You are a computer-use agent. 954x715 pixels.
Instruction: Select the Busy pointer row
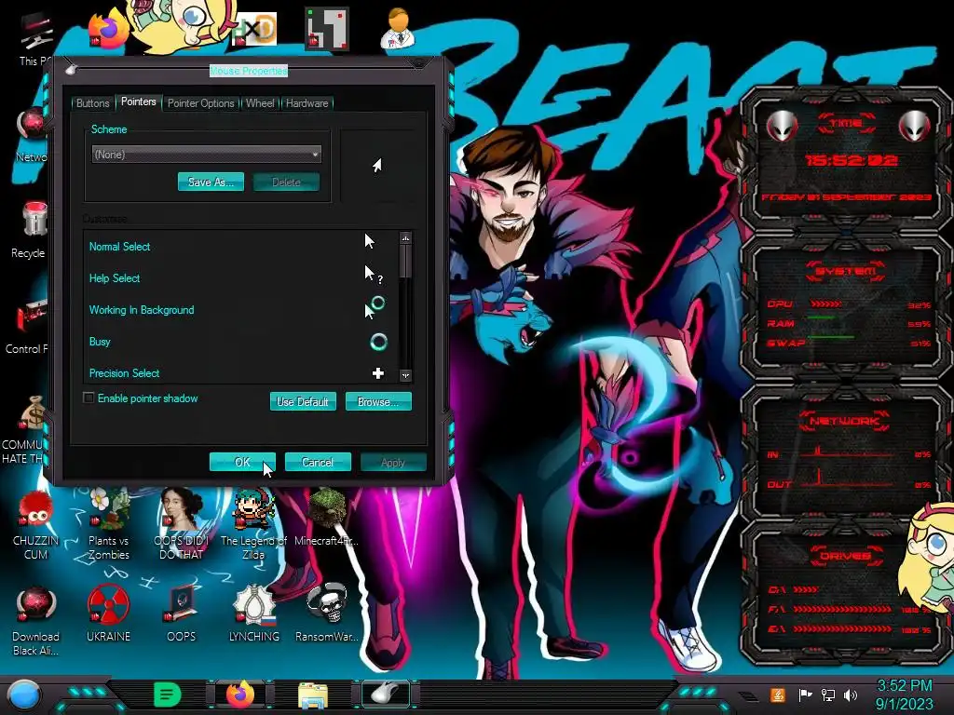[x=242, y=341]
